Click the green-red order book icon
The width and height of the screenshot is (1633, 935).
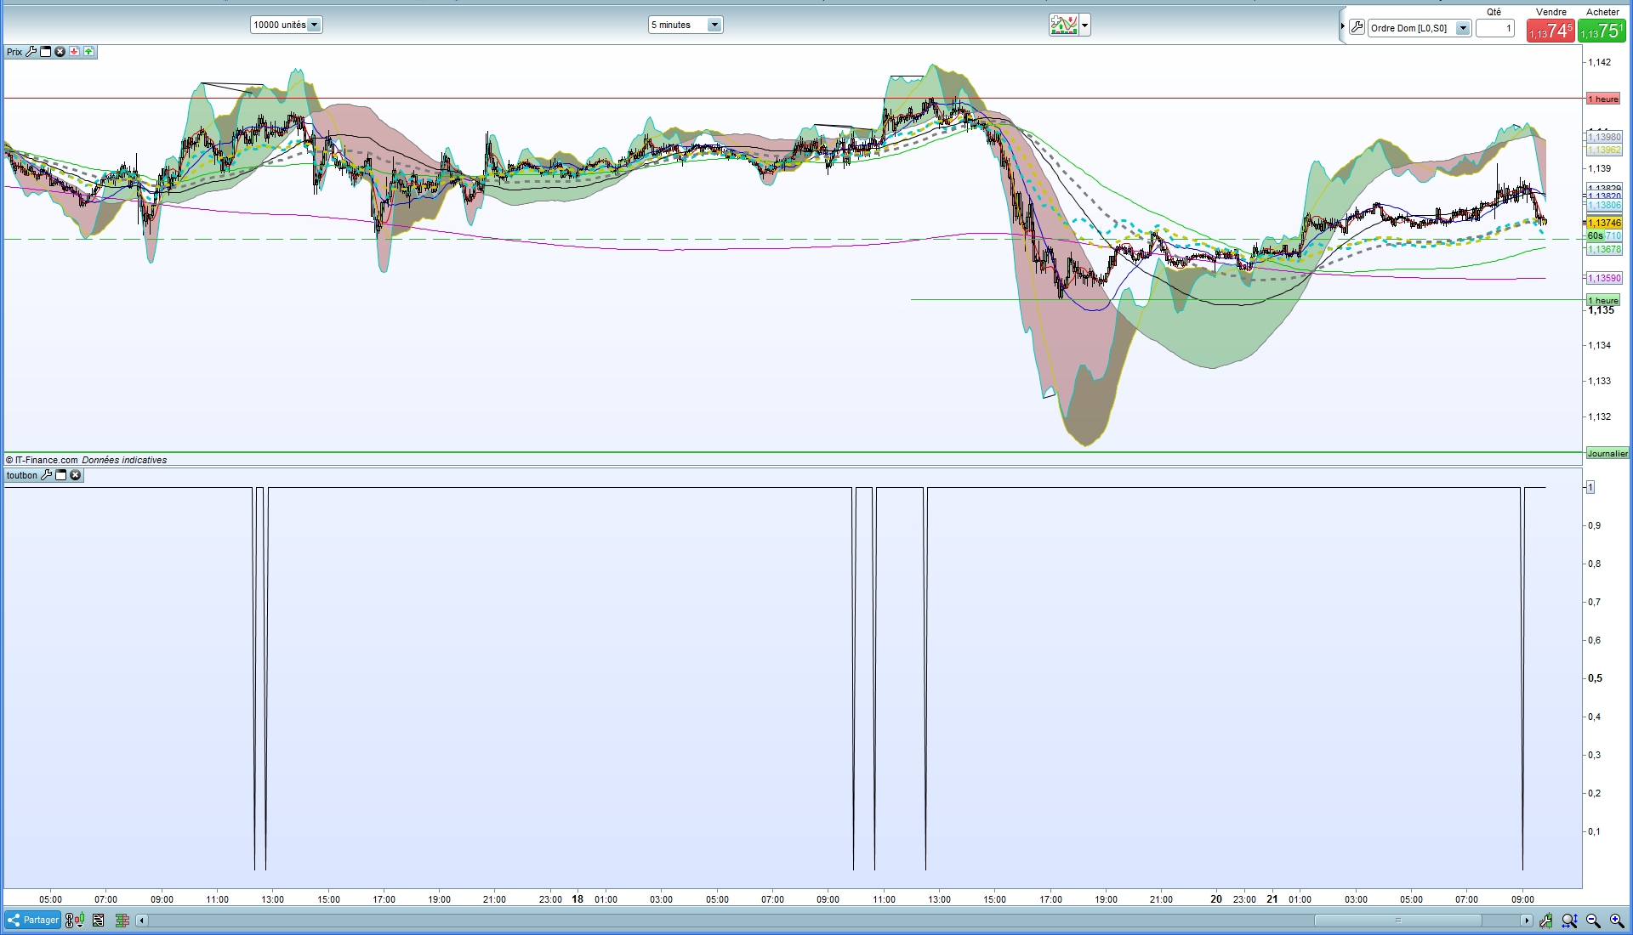122,920
